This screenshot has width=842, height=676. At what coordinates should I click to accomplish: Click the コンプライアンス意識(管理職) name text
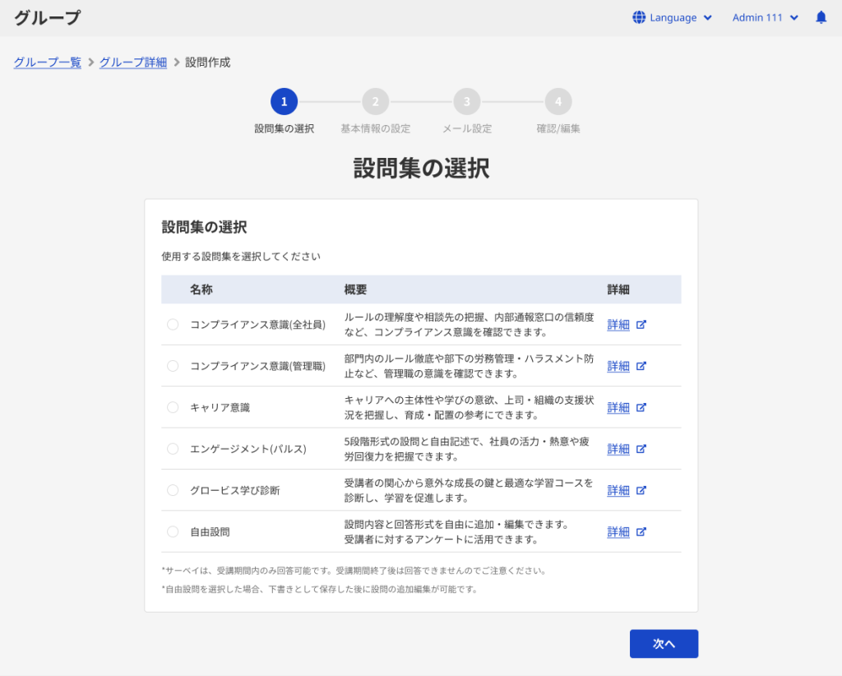[x=257, y=366]
